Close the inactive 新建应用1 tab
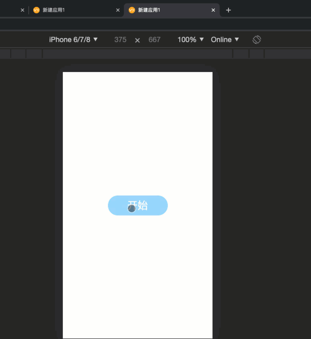Viewport: 311px width, 339px height. [118, 10]
